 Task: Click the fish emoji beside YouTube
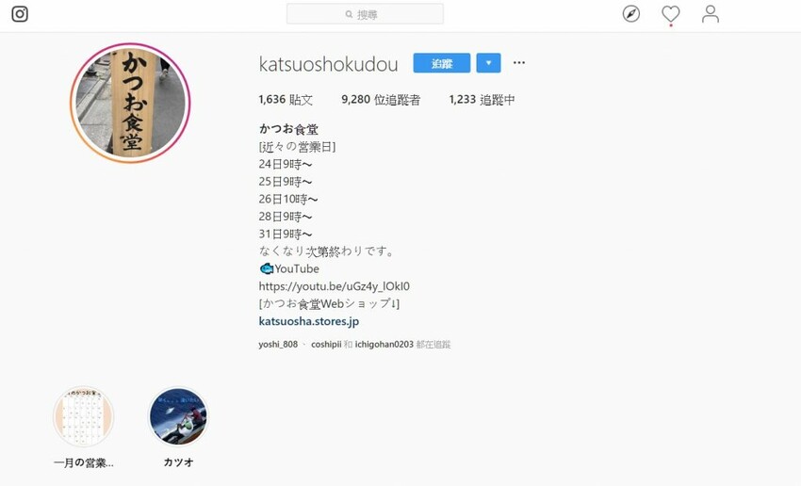click(x=266, y=268)
